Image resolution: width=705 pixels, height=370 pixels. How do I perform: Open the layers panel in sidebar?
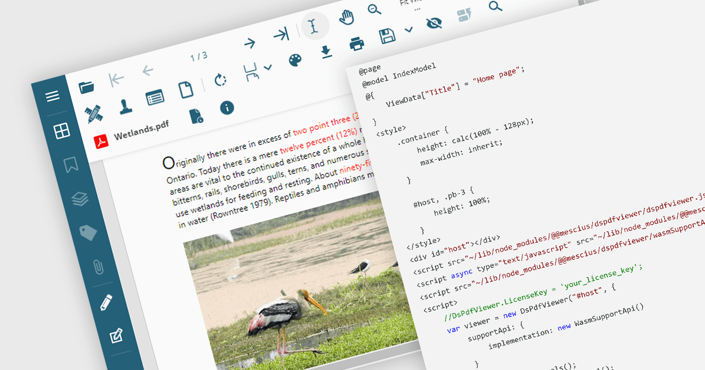80,199
